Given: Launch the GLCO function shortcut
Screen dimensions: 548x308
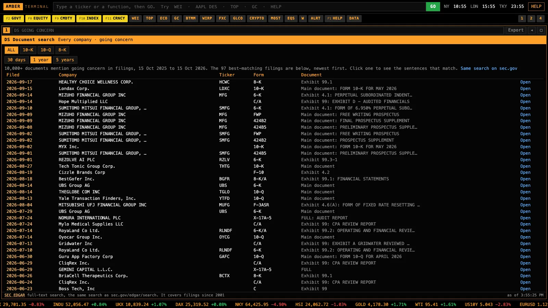Looking at the screenshot, I should (x=238, y=18).
